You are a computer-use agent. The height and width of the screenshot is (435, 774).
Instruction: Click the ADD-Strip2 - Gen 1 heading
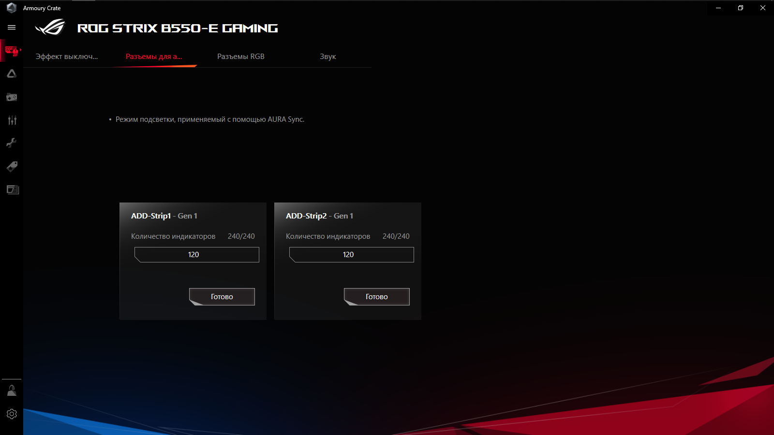coord(319,216)
